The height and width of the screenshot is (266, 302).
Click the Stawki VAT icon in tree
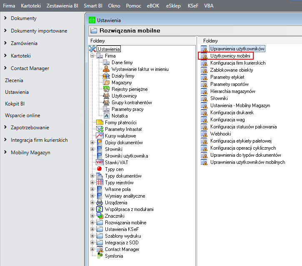pos(100,163)
